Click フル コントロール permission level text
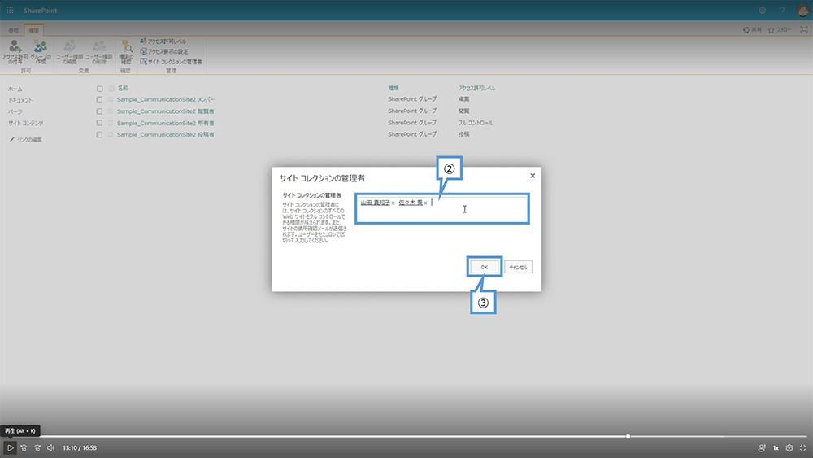The height and width of the screenshot is (458, 813). click(476, 123)
